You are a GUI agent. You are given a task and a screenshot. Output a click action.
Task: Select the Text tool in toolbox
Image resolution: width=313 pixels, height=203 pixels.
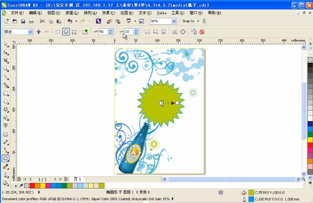tap(6, 126)
